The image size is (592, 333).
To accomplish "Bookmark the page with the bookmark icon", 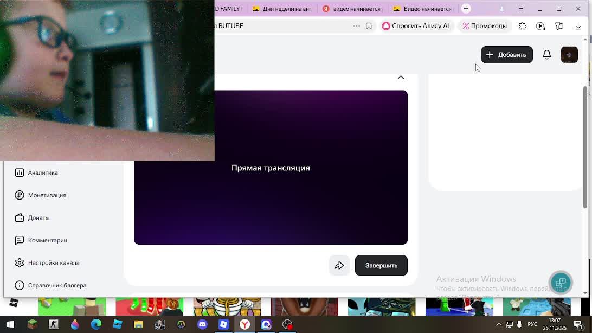I will click(x=369, y=26).
